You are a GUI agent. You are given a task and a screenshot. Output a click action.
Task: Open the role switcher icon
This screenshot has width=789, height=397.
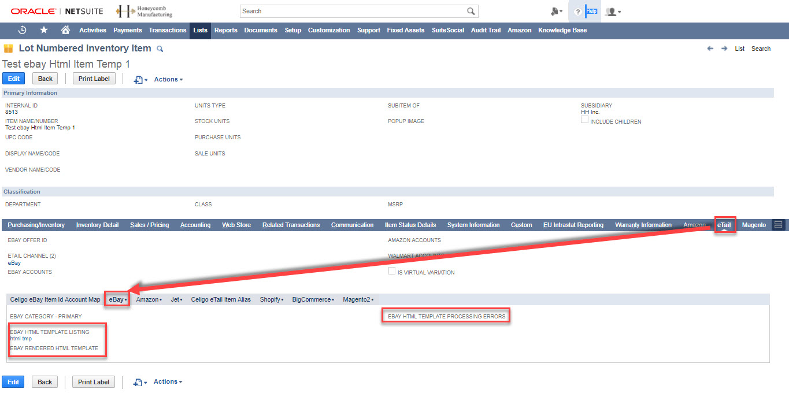coord(557,12)
